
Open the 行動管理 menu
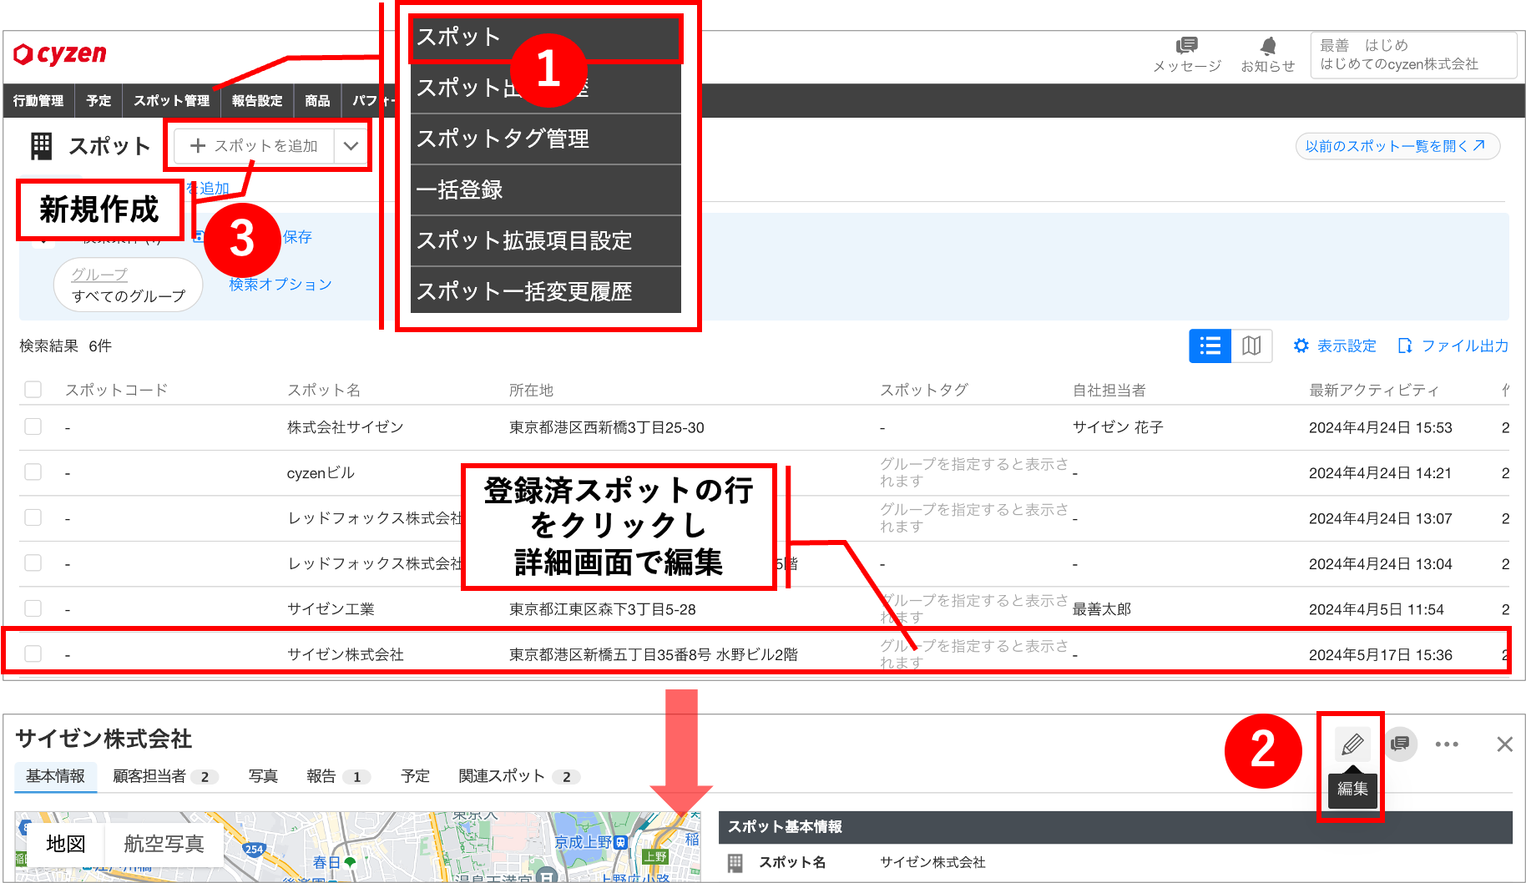(38, 101)
